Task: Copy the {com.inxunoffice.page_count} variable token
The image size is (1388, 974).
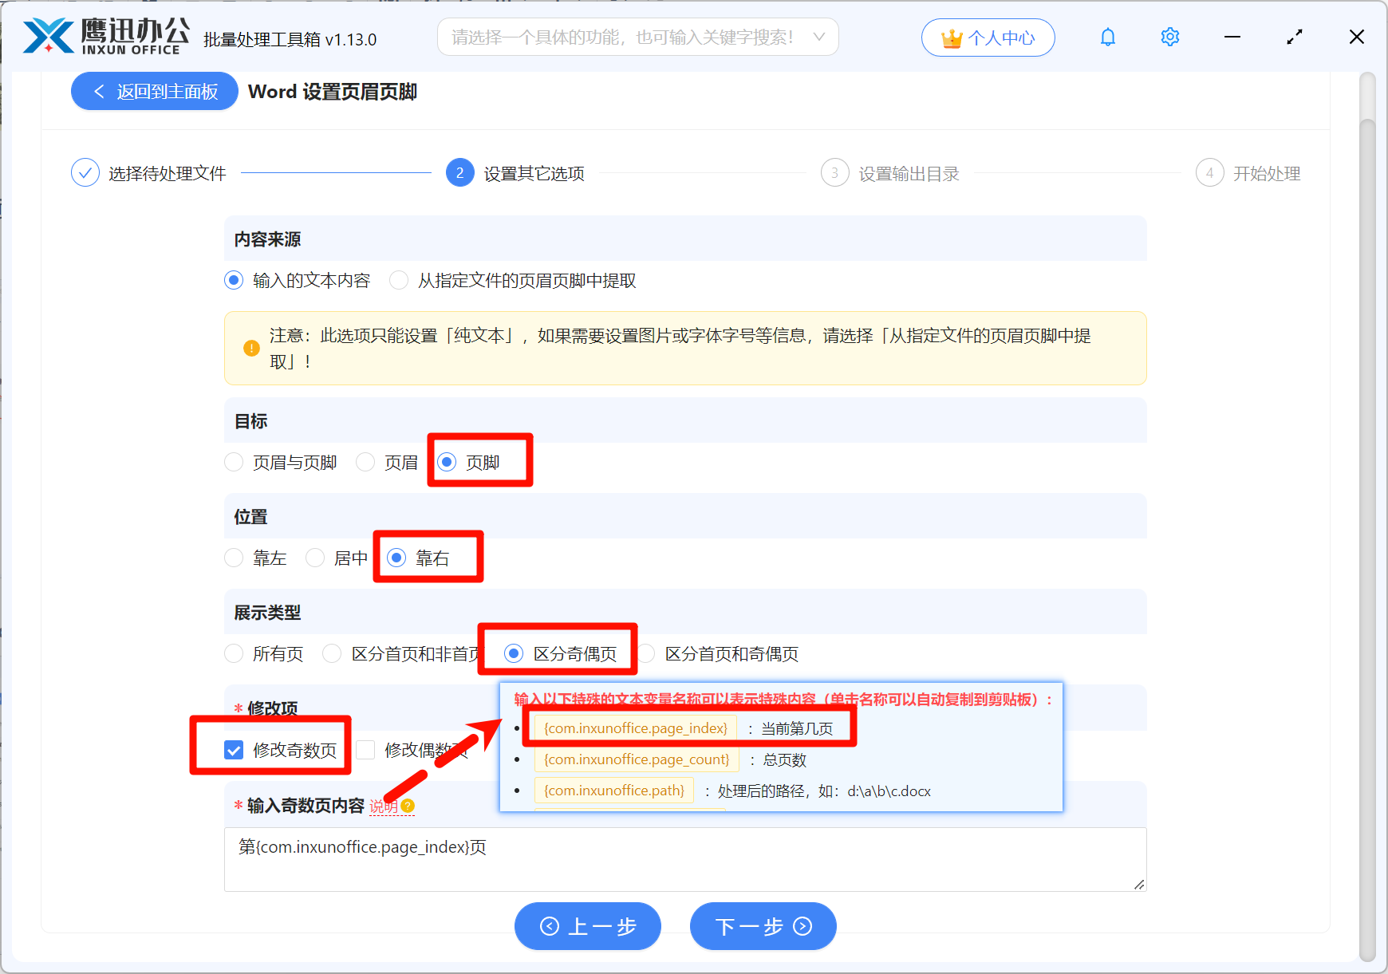Action: click(x=636, y=759)
